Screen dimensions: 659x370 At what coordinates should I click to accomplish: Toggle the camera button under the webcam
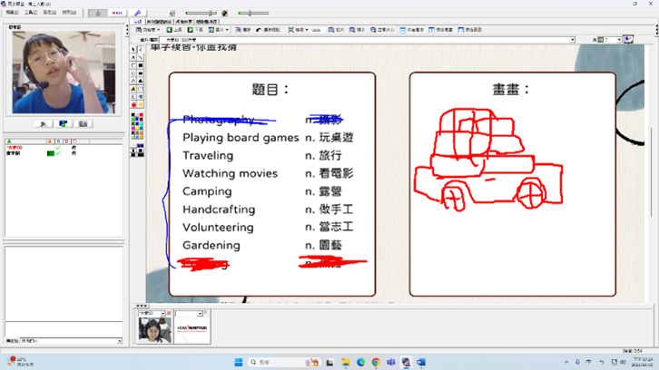coord(63,123)
